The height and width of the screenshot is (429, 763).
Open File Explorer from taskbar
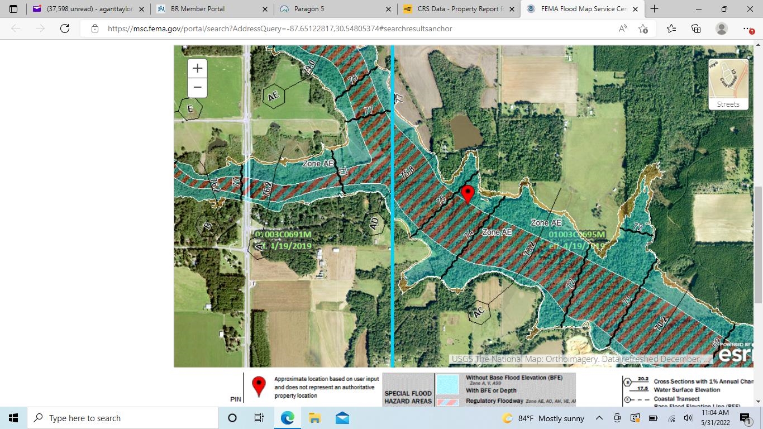tap(314, 418)
